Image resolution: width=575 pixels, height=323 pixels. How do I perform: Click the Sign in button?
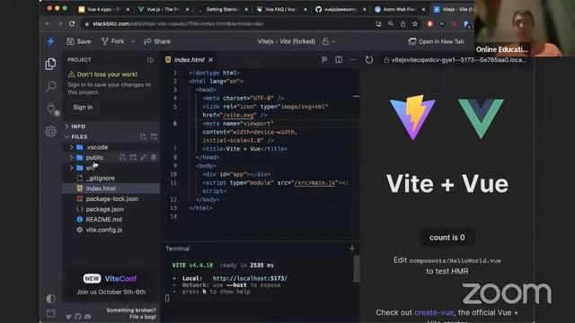coord(83,108)
